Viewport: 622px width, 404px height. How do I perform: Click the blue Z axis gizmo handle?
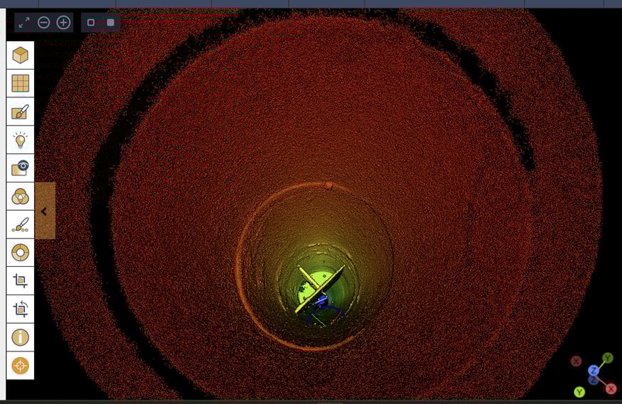pos(594,371)
